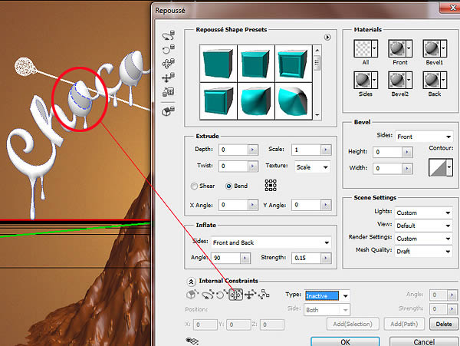Click the Inflate Strength field showing 0.15
Image resolution: width=460 pixels, height=346 pixels.
[x=306, y=258]
